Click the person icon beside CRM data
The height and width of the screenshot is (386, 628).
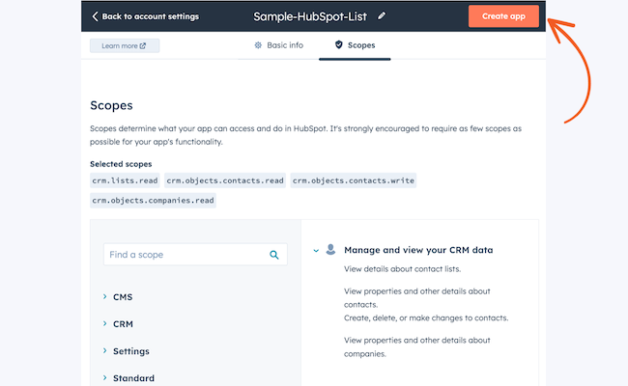[x=330, y=250]
